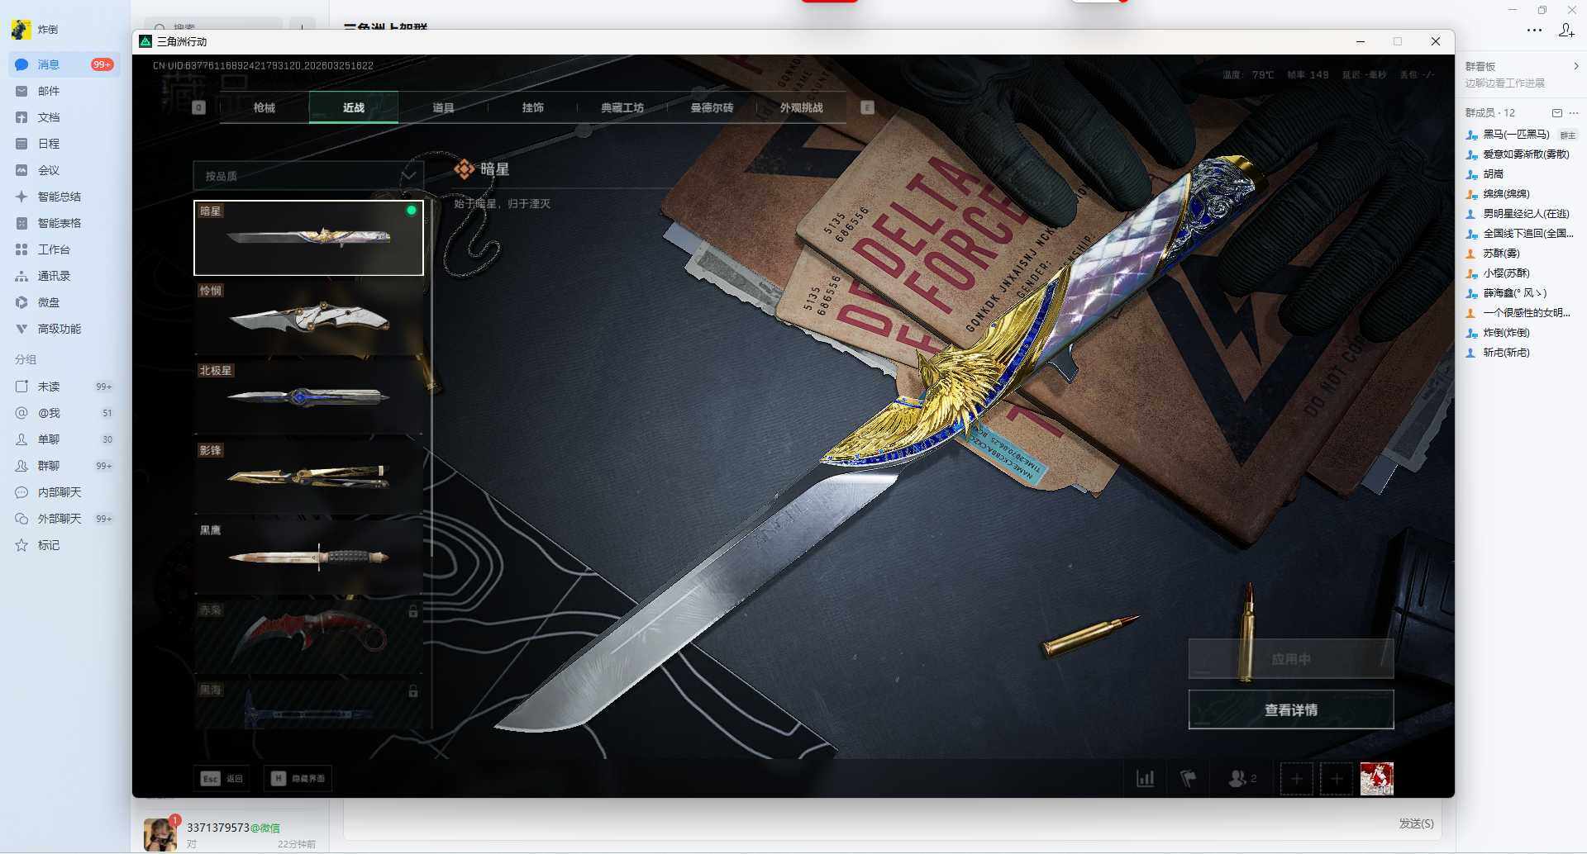Click the second plus slot in game bottom bar
1587x854 pixels.
pyautogui.click(x=1337, y=779)
